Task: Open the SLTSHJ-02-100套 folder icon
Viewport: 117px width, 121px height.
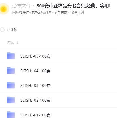Action: [11, 100]
